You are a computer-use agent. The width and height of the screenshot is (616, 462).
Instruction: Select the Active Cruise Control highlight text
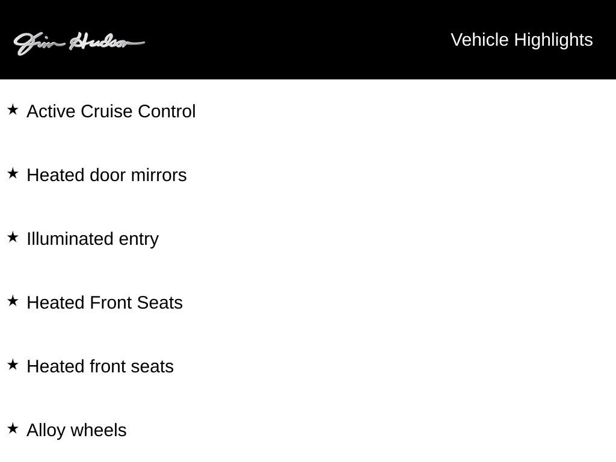(x=111, y=112)
